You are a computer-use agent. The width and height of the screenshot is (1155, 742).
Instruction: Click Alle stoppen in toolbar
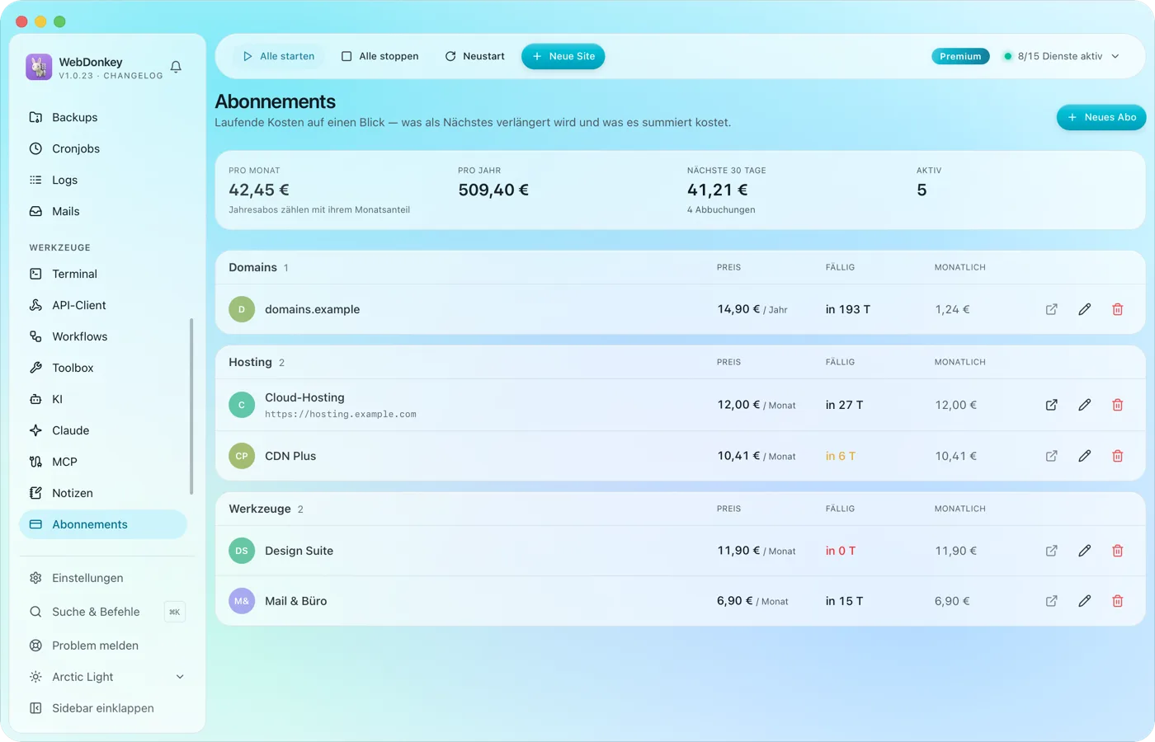click(380, 56)
